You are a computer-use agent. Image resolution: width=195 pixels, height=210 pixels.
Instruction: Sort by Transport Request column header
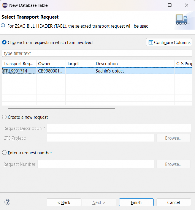click(x=19, y=64)
